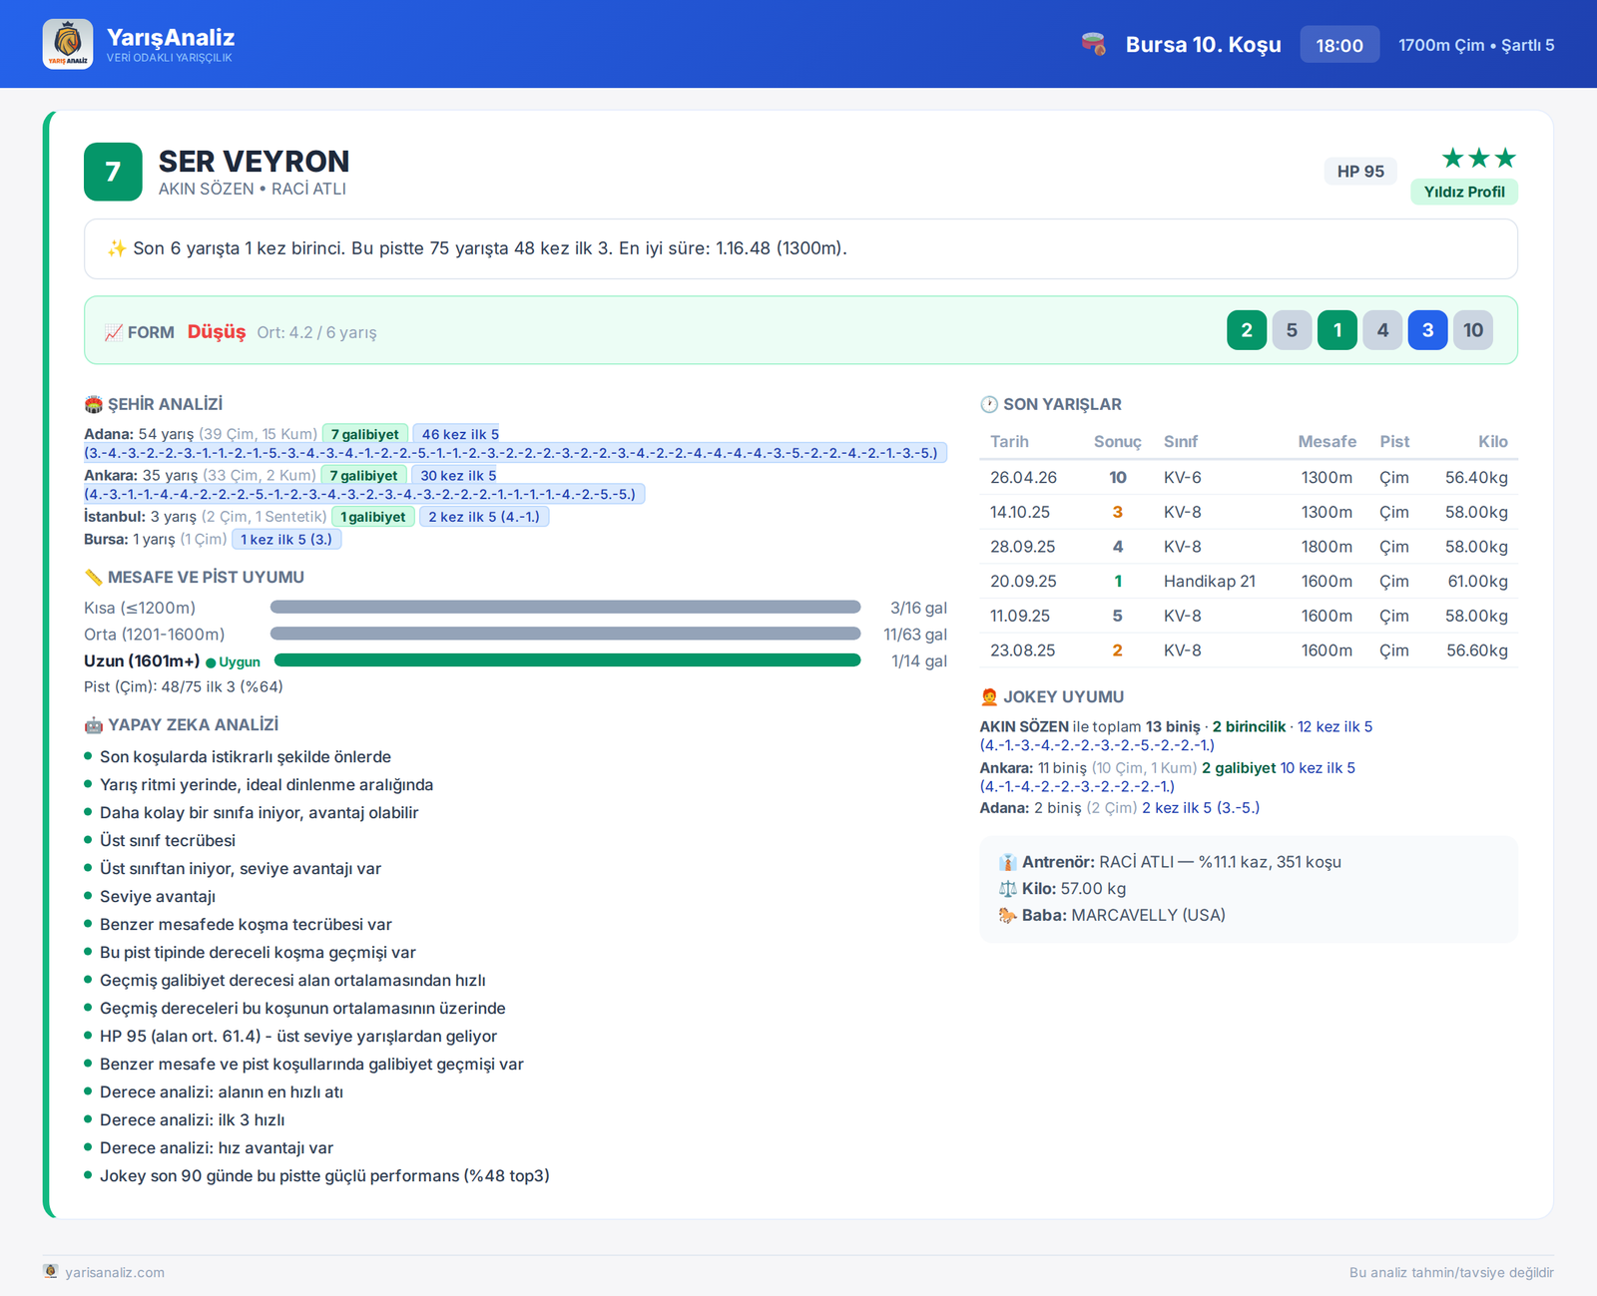The width and height of the screenshot is (1597, 1296).
Task: Click the green Uzun (1601m+) progress bar
Action: pyautogui.click(x=567, y=660)
